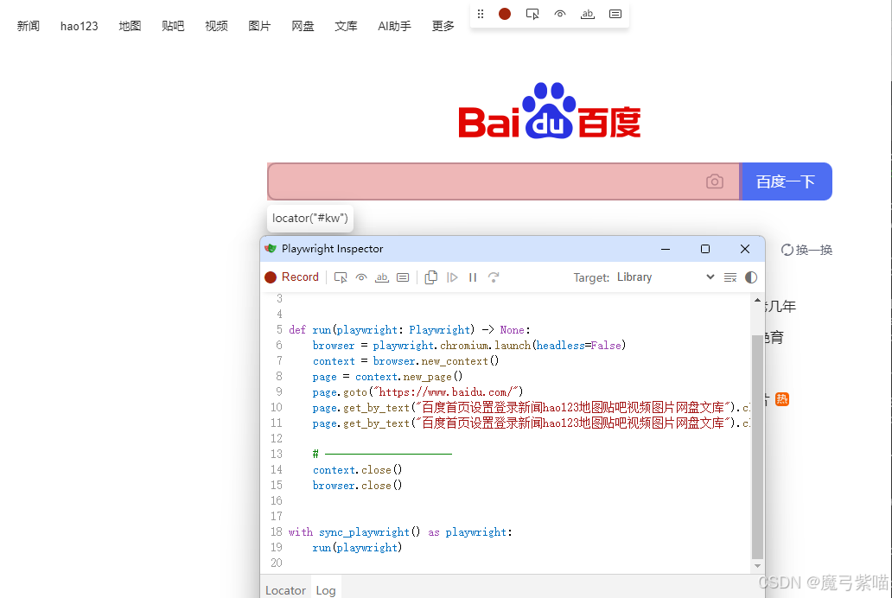This screenshot has height=598, width=892.
Task: Click the line "page = context.new_page()"
Action: 387,377
